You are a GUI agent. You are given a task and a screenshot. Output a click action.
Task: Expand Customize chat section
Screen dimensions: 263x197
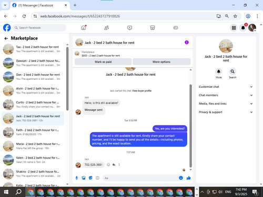pos(226,87)
